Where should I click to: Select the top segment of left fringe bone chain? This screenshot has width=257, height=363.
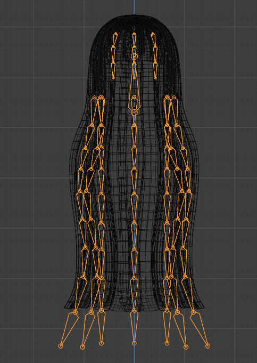pyautogui.click(x=114, y=41)
